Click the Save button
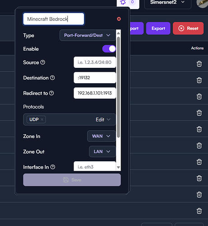Screen dimensions: 208x226 click(x=72, y=180)
